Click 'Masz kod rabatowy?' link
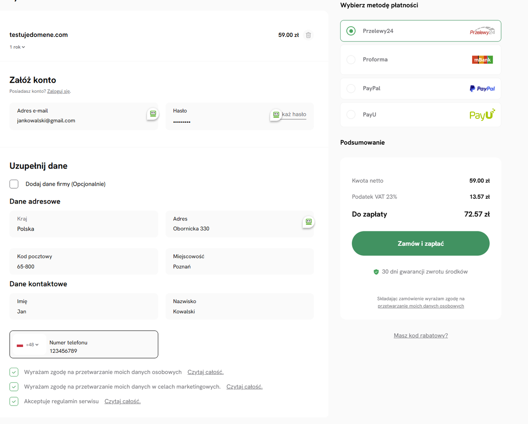 click(x=421, y=336)
